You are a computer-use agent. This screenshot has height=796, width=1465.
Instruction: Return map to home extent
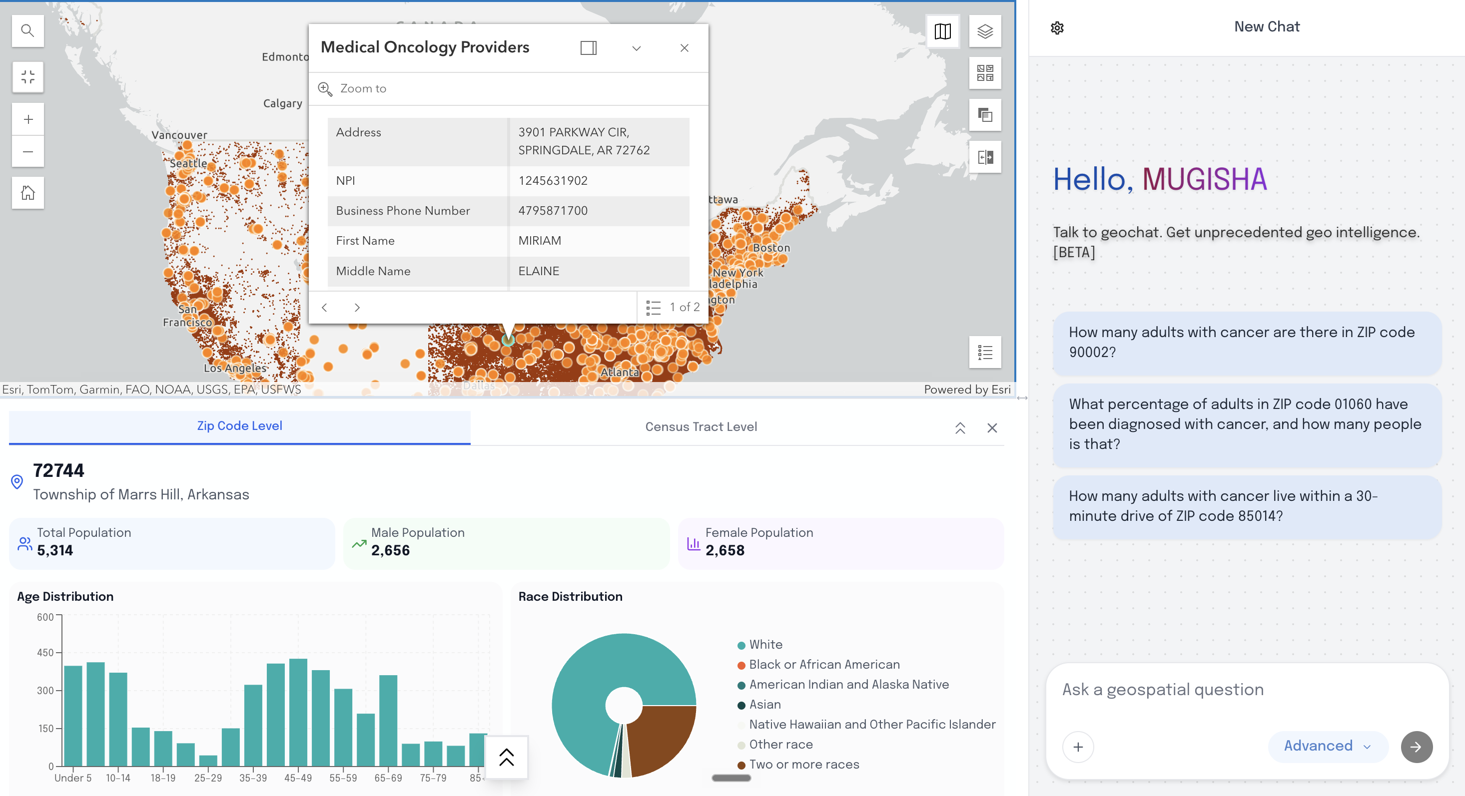tap(28, 193)
